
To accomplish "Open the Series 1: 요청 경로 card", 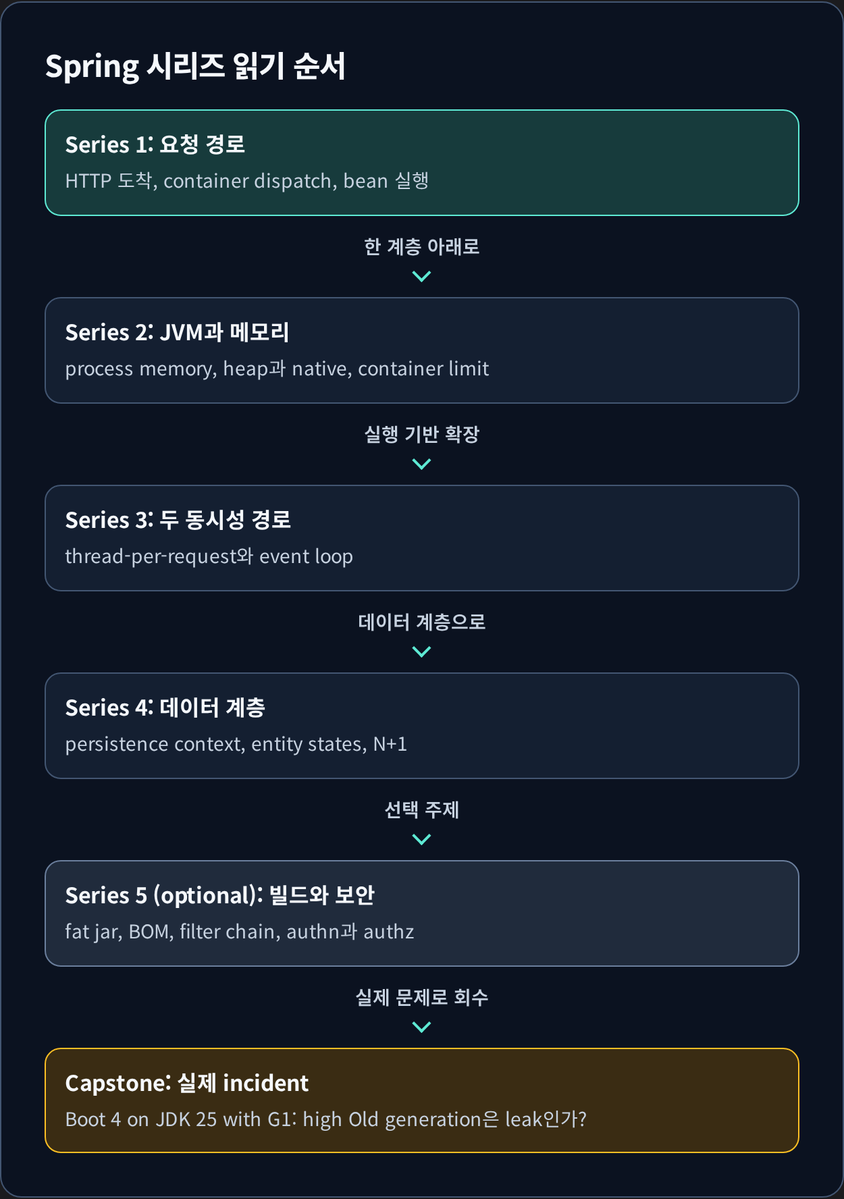I will (x=422, y=163).
